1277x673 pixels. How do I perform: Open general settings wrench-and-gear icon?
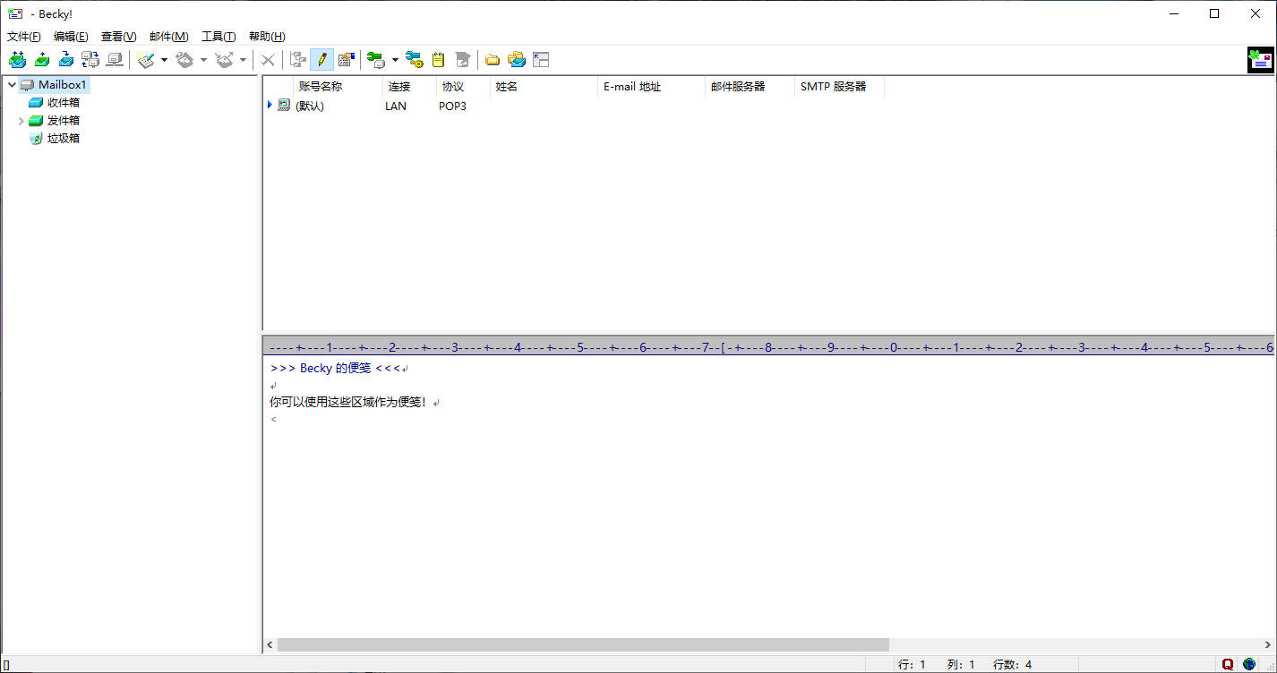(414, 60)
